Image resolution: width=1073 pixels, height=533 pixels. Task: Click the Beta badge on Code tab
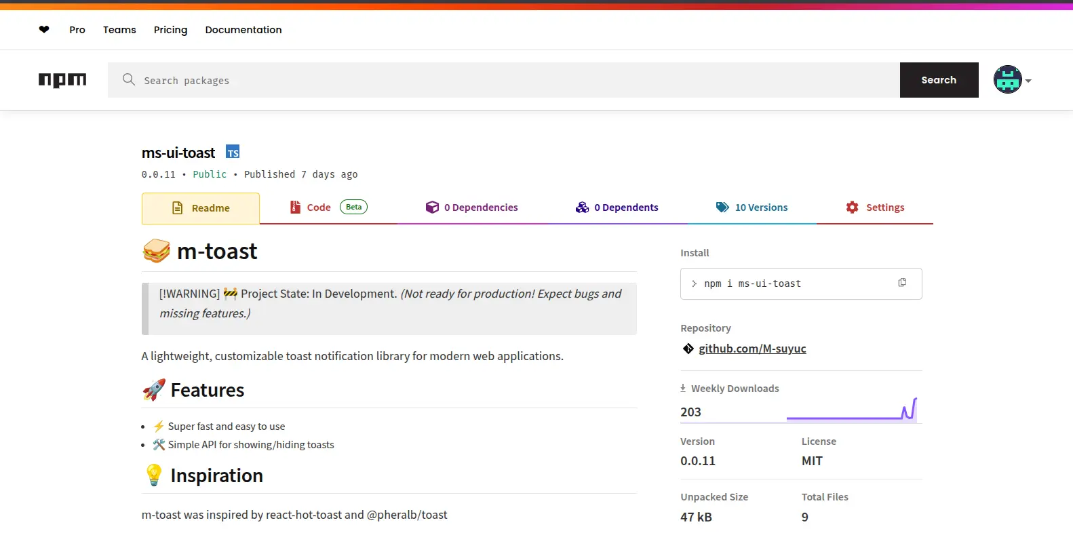point(353,207)
